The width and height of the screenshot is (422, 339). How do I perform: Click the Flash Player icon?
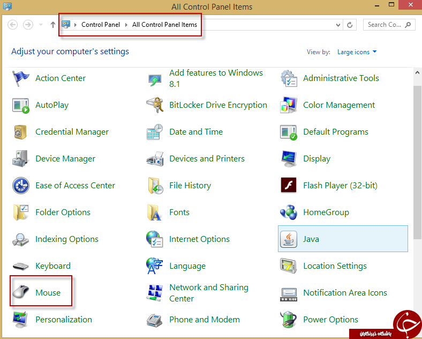click(289, 185)
